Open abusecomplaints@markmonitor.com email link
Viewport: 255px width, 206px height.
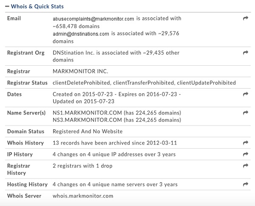[x=93, y=19]
